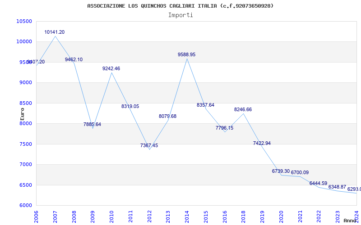Select the 8246.66 data label

coord(243,109)
